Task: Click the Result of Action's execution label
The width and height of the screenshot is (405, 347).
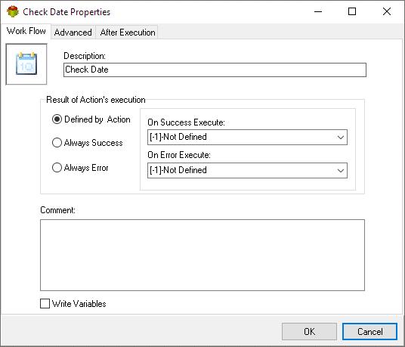Action: (x=96, y=100)
